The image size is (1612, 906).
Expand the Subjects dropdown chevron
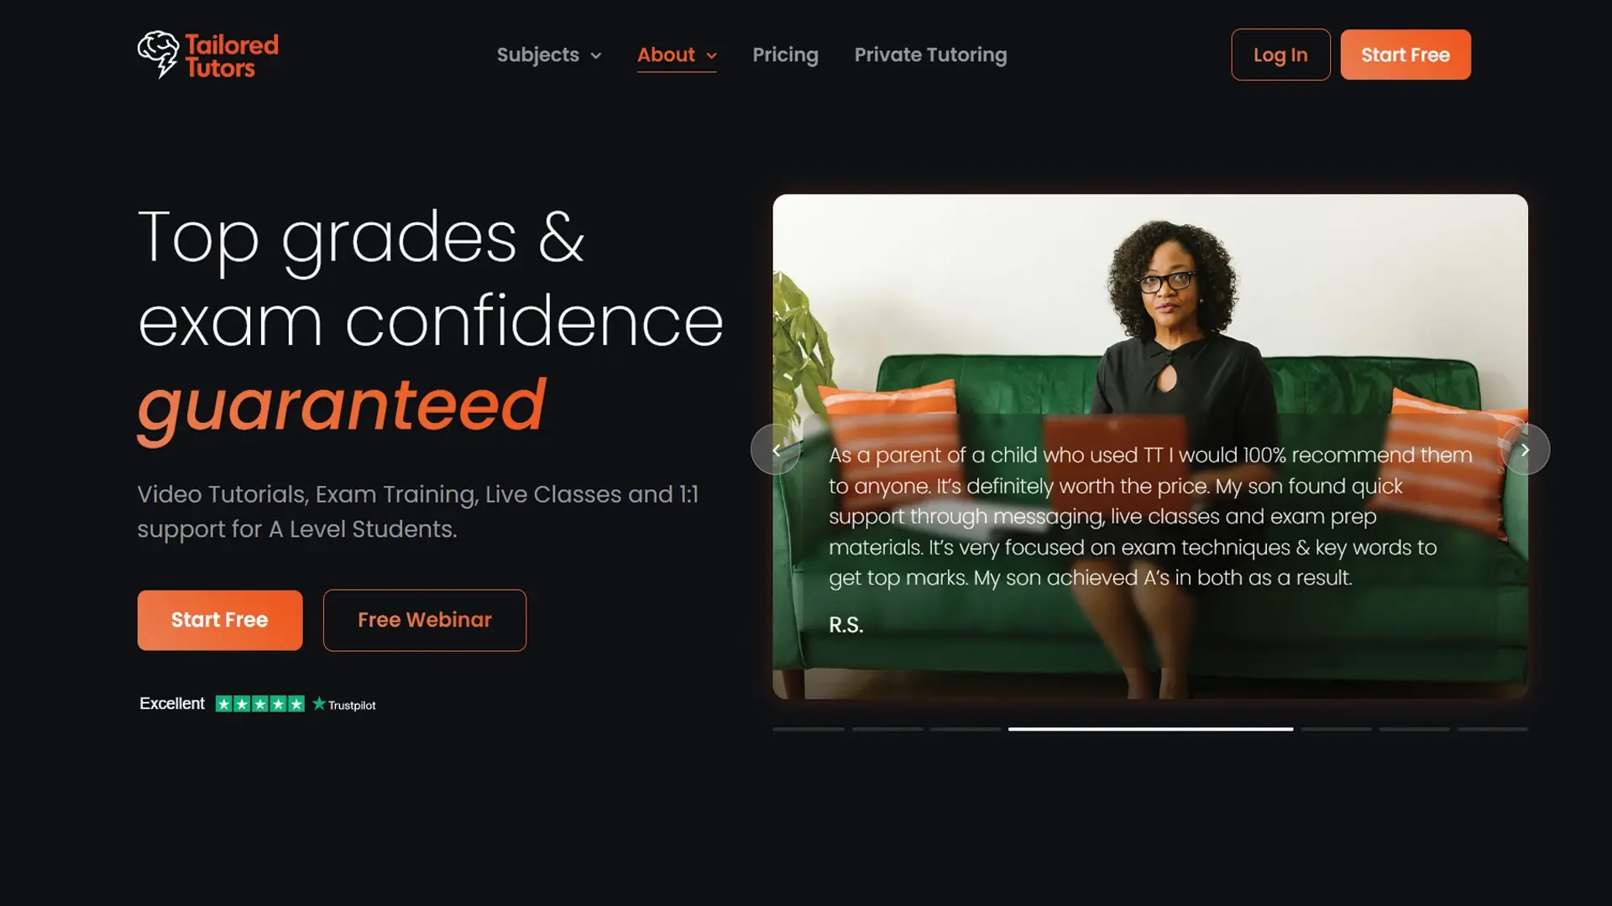click(x=596, y=56)
